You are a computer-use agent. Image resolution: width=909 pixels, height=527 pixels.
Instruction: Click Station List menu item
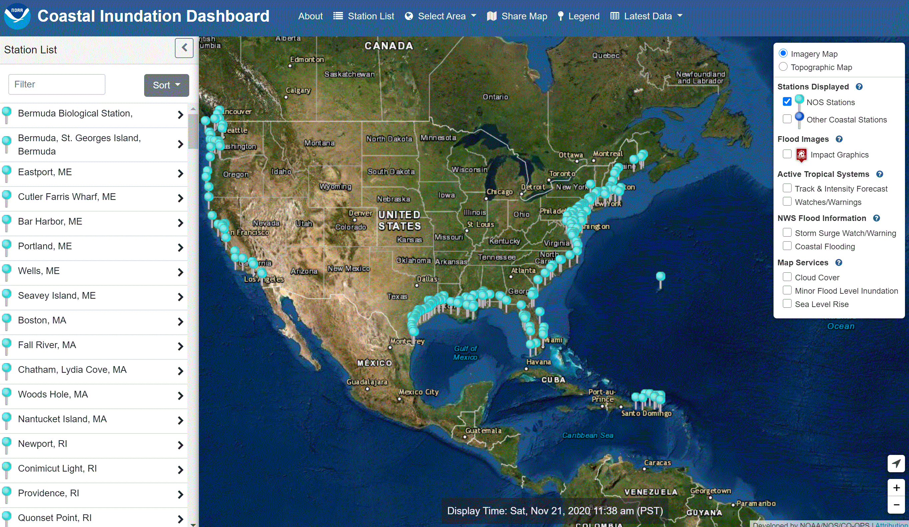pos(364,16)
